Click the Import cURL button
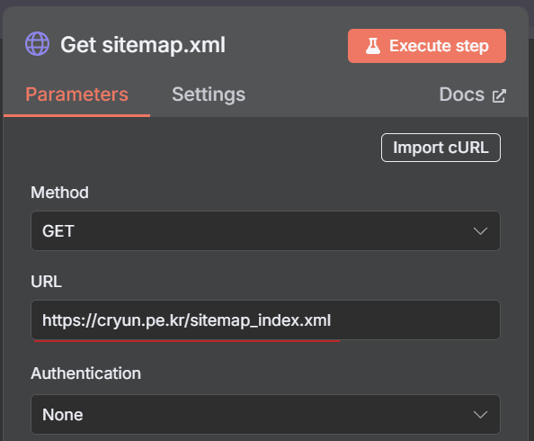 (x=441, y=148)
